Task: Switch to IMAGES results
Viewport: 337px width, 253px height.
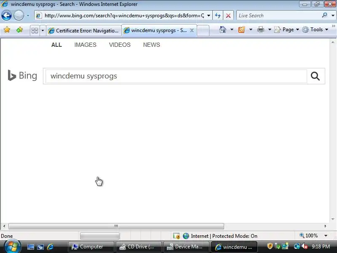Action: [86, 45]
